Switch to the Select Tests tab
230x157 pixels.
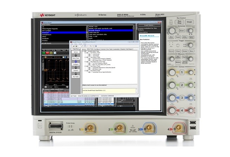tap(90, 49)
